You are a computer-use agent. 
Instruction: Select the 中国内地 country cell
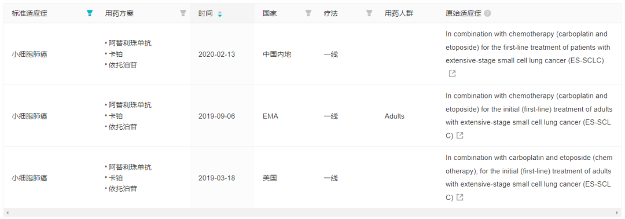click(277, 54)
